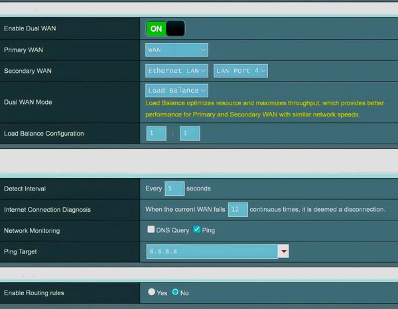
Task: Toggle the Enable Dual WAN switch
Action: pyautogui.click(x=165, y=28)
